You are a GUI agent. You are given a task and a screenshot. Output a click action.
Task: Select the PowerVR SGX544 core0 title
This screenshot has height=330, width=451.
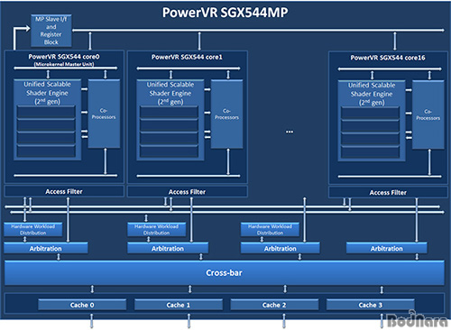(x=64, y=57)
